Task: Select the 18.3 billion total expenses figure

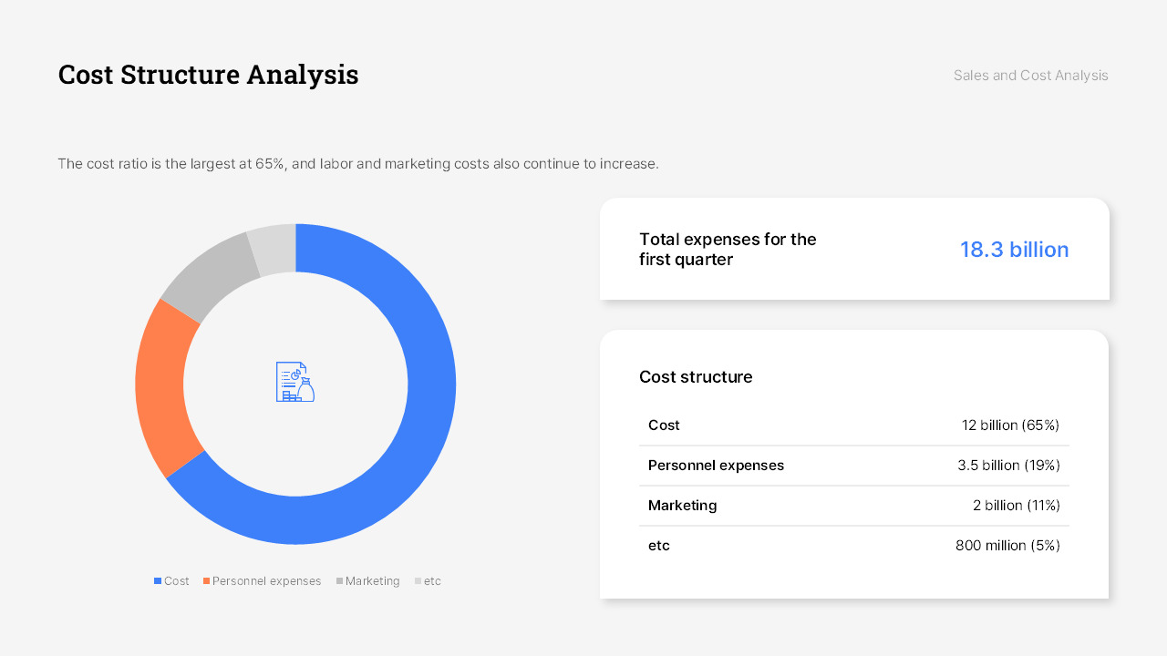Action: (x=1014, y=249)
